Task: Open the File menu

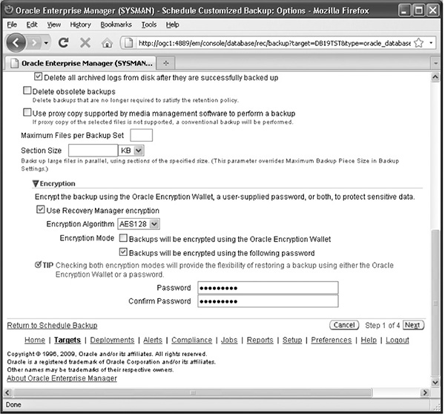Action: [x=12, y=24]
